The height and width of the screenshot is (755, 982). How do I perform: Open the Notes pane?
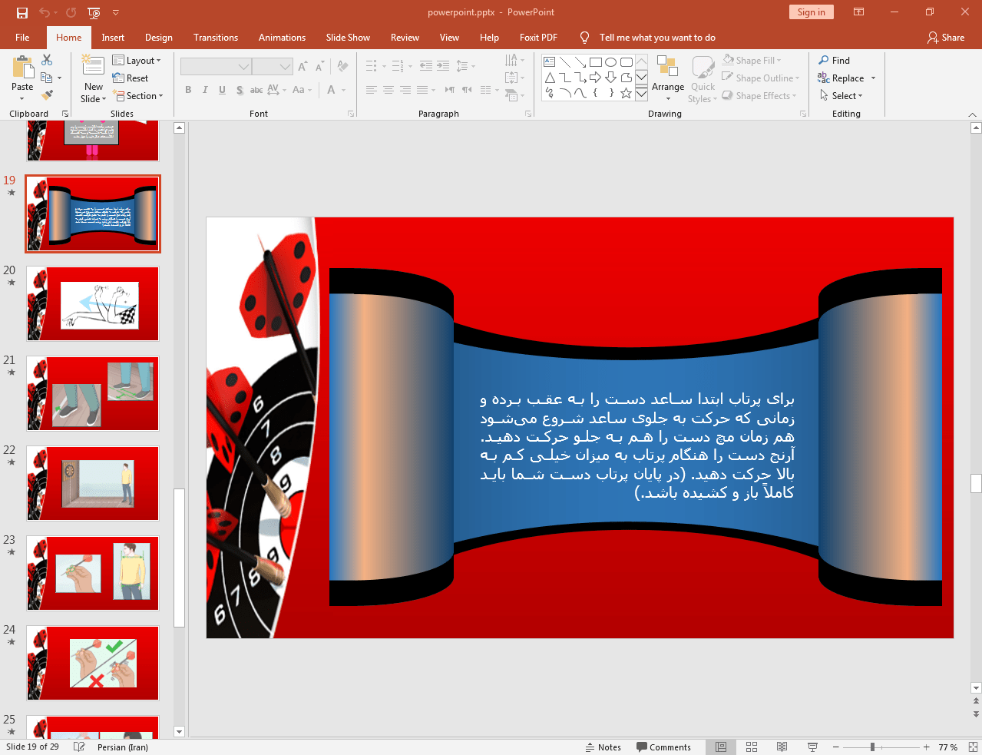tap(603, 747)
